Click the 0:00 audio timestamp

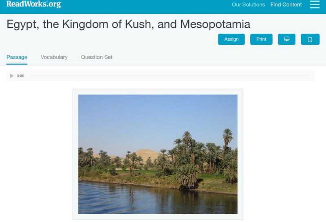pos(20,76)
